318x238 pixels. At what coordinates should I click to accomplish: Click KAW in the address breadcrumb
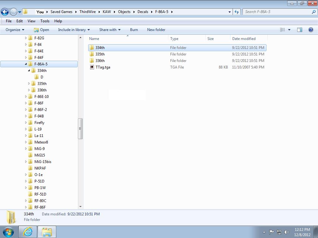point(107,12)
